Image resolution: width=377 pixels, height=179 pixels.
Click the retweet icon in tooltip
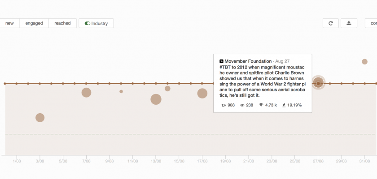(x=224, y=105)
